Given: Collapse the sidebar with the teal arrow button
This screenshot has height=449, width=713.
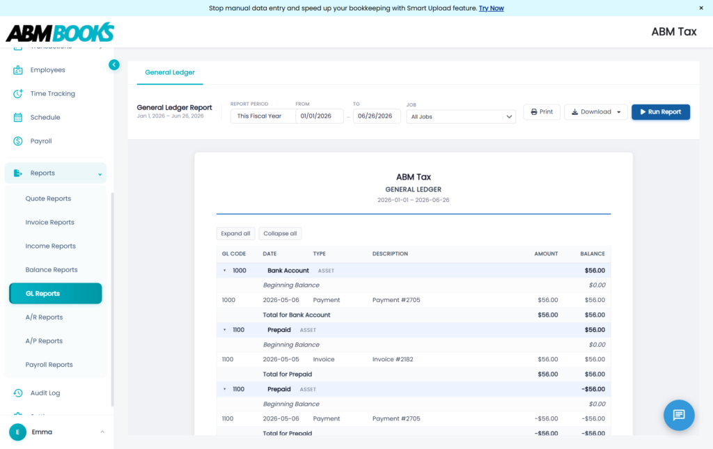Looking at the screenshot, I should 114,65.
